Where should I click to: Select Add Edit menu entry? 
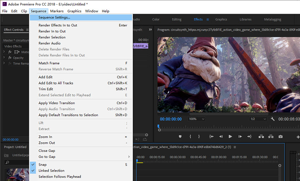point(80,77)
